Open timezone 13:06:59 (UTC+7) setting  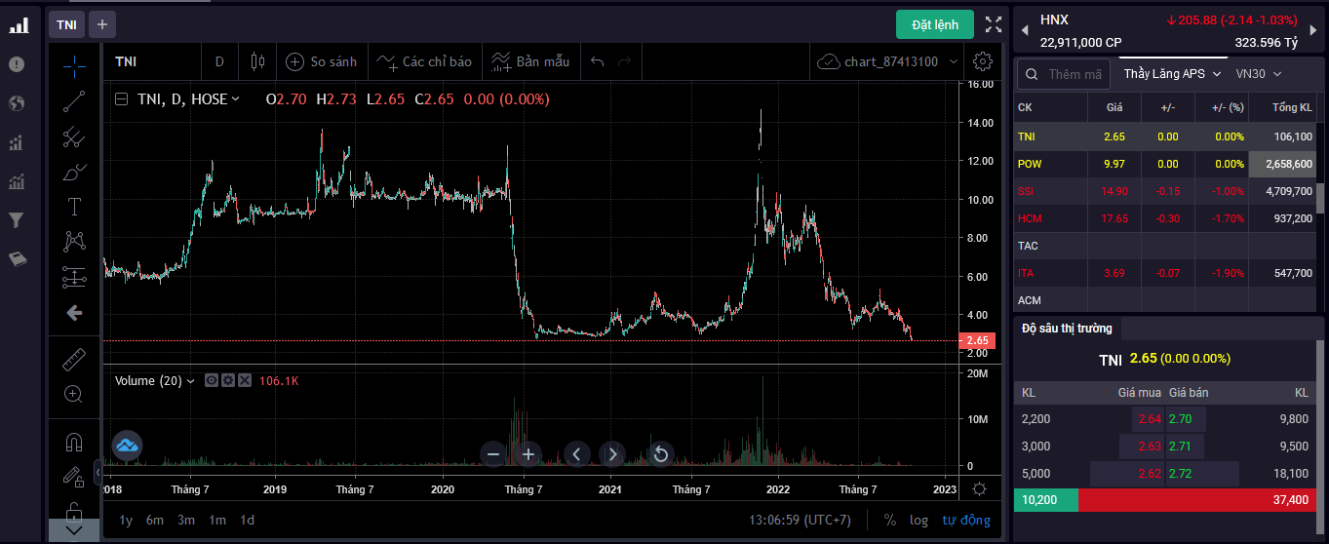point(800,520)
